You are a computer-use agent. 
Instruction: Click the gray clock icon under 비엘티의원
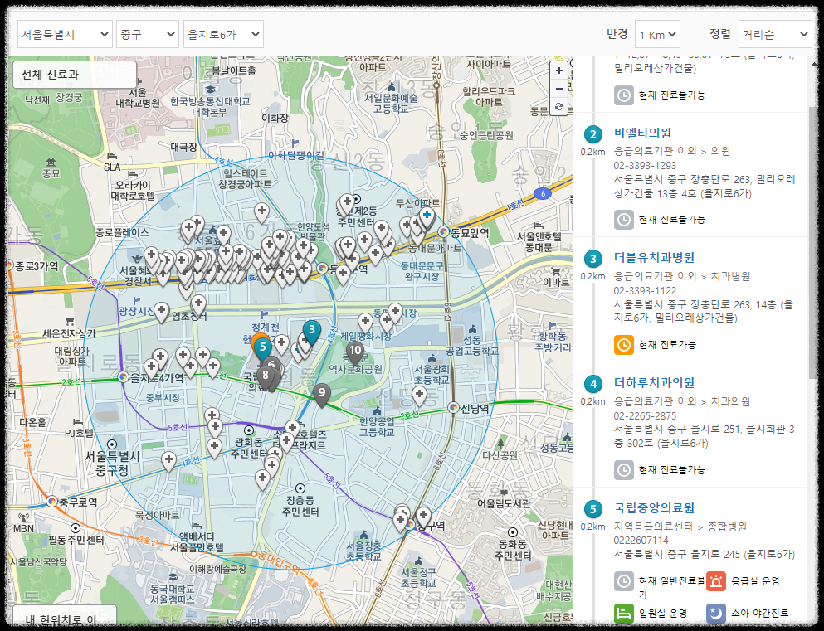[x=624, y=220]
